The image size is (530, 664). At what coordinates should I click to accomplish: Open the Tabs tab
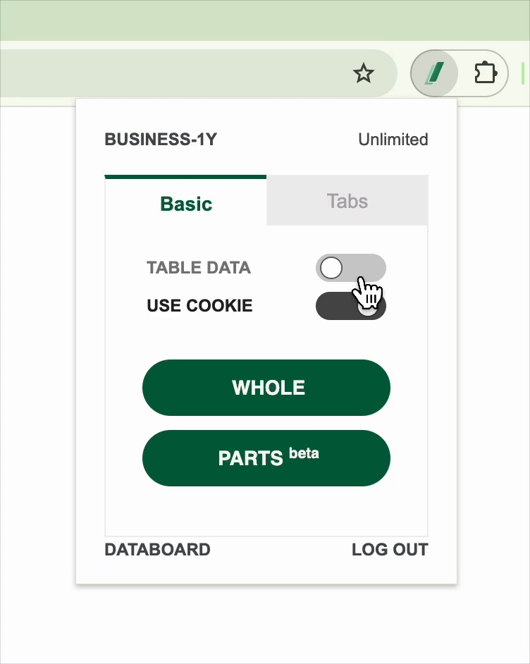click(x=347, y=201)
